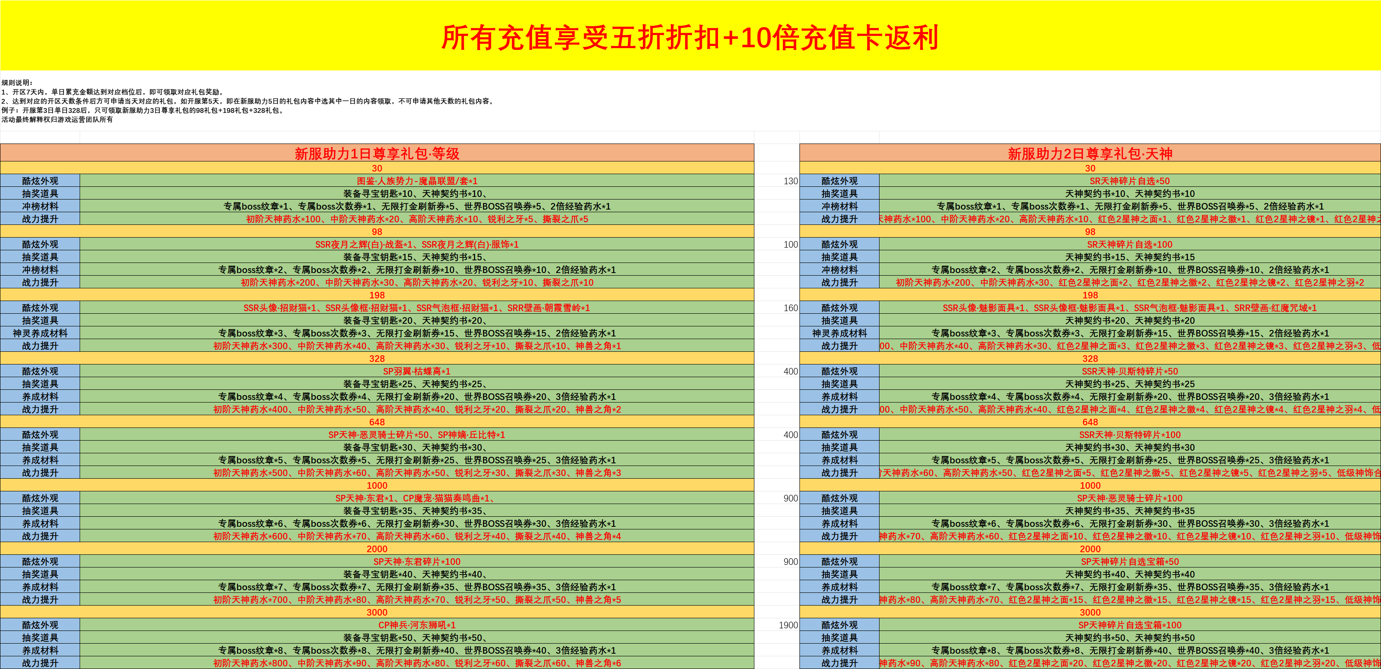Screen dimensions: 1381x669
Task: Click cell CP神兵·河东狮吼*1
Action: point(417,625)
